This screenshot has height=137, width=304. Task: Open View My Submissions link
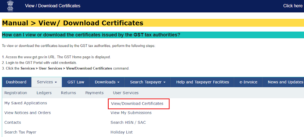point(131,113)
